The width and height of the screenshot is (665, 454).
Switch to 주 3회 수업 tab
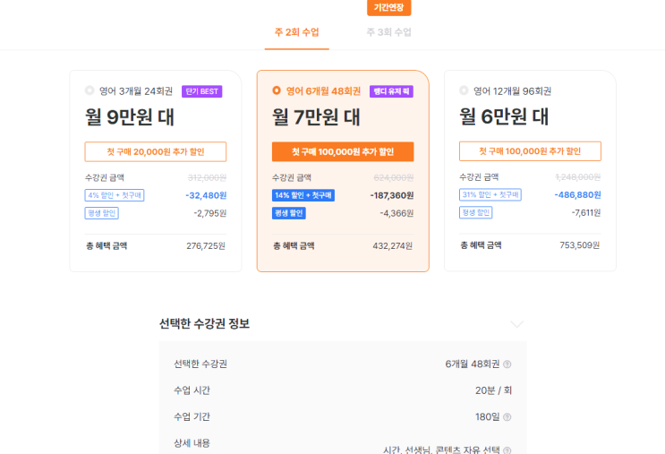pos(388,32)
